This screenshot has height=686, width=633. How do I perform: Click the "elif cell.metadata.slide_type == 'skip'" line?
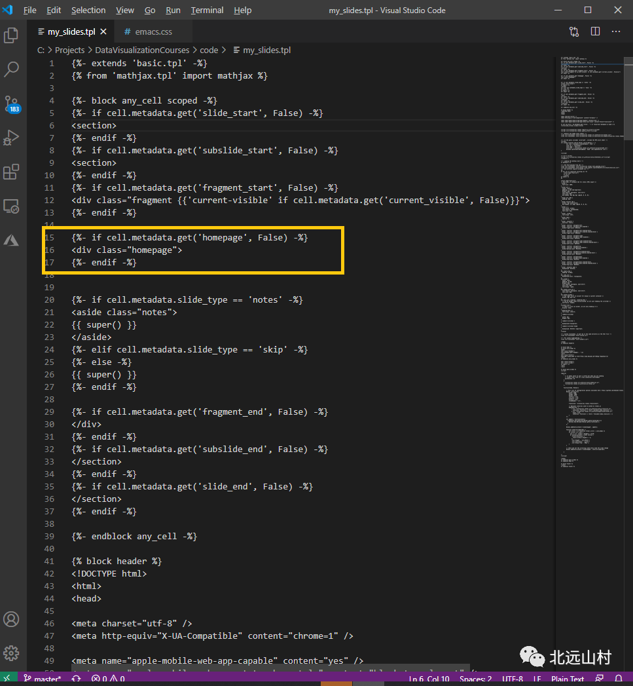[190, 350]
